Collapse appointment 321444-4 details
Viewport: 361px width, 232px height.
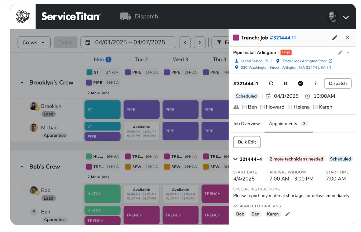235,159
